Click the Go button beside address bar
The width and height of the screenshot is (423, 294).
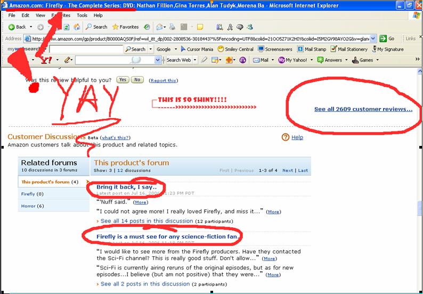coord(387,38)
